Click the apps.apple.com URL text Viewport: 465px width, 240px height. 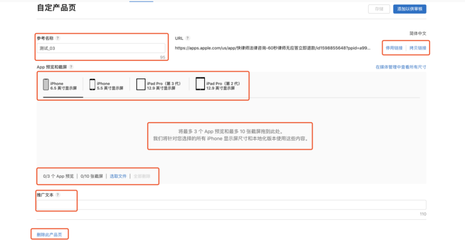coord(272,48)
